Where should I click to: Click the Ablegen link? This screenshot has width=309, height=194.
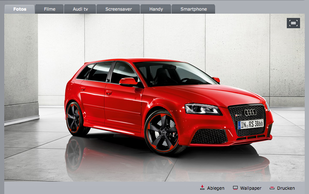point(216,188)
